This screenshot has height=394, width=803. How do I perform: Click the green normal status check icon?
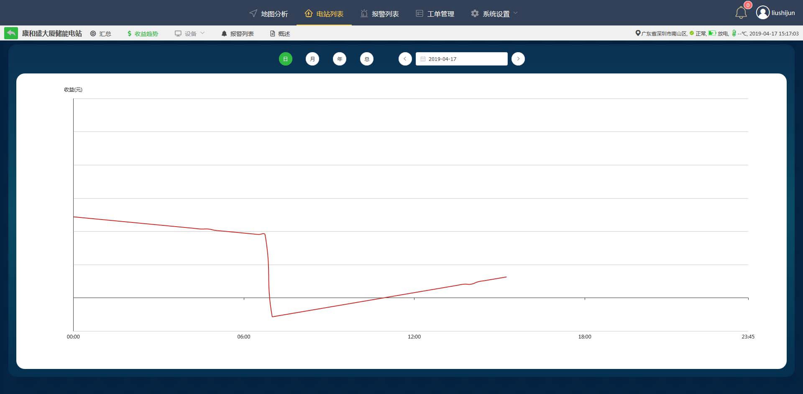692,33
